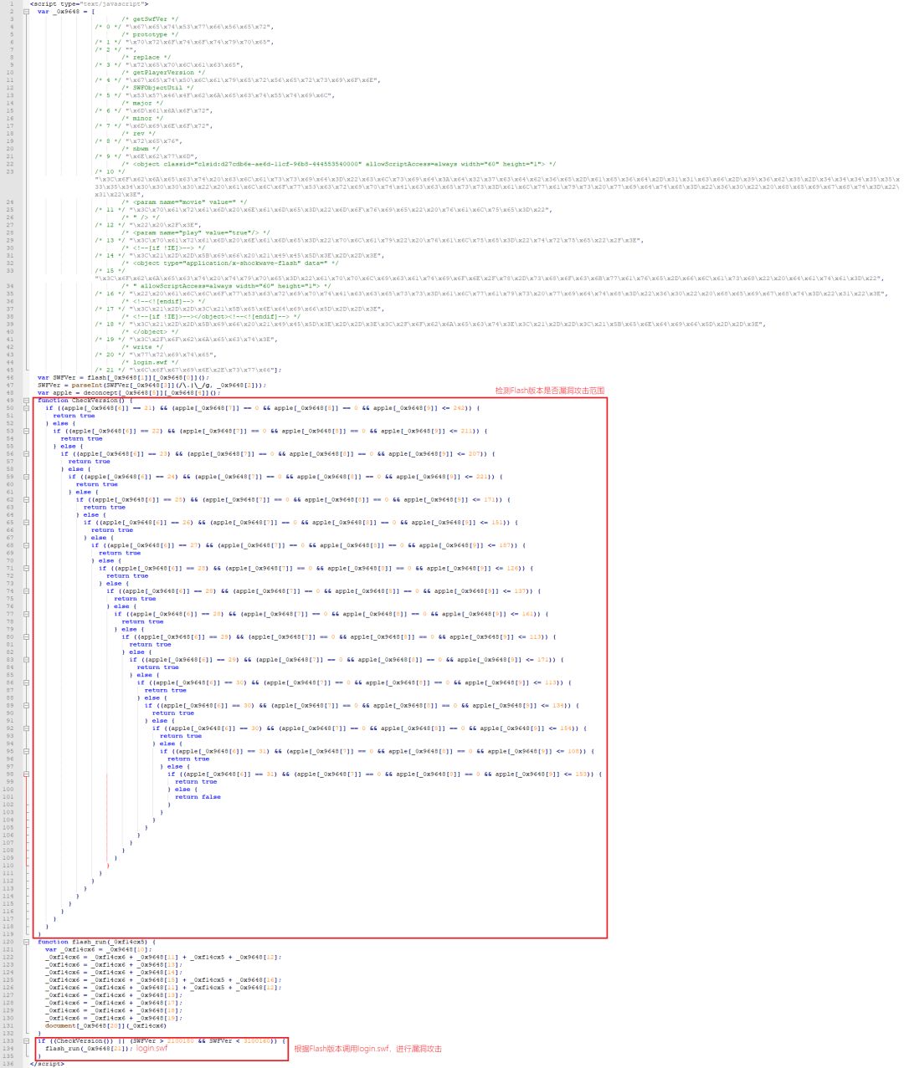
Task: Collapse the _0x9648 array fold at line 2
Action: 26,12
